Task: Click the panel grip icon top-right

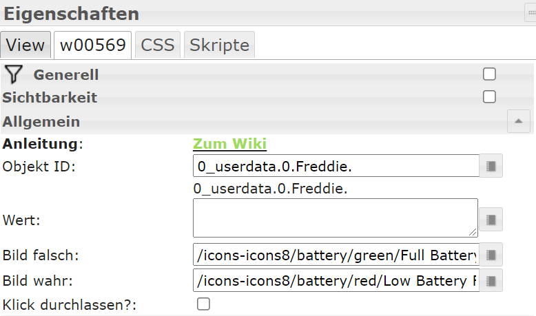Action: point(530,12)
